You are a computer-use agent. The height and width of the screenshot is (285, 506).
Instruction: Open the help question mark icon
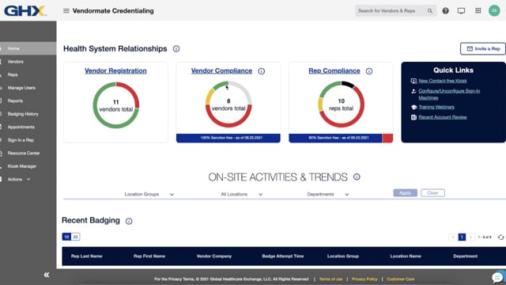445,10
